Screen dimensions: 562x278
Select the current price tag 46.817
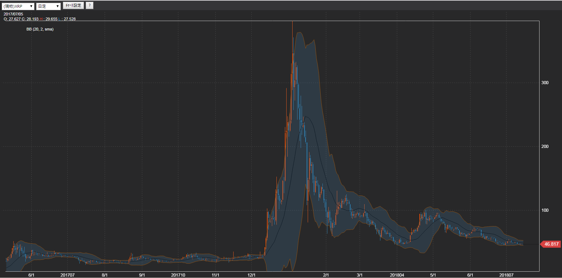coord(550,244)
